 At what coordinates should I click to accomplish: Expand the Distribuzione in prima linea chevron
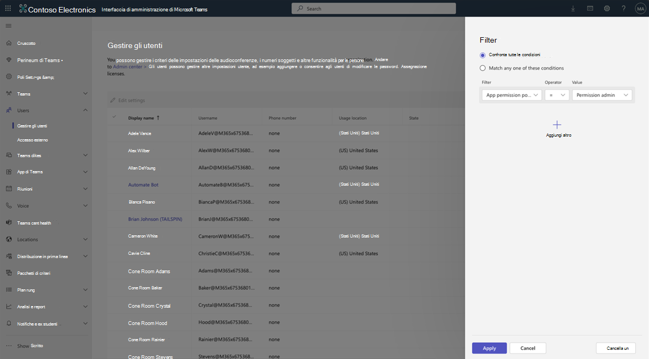point(85,256)
